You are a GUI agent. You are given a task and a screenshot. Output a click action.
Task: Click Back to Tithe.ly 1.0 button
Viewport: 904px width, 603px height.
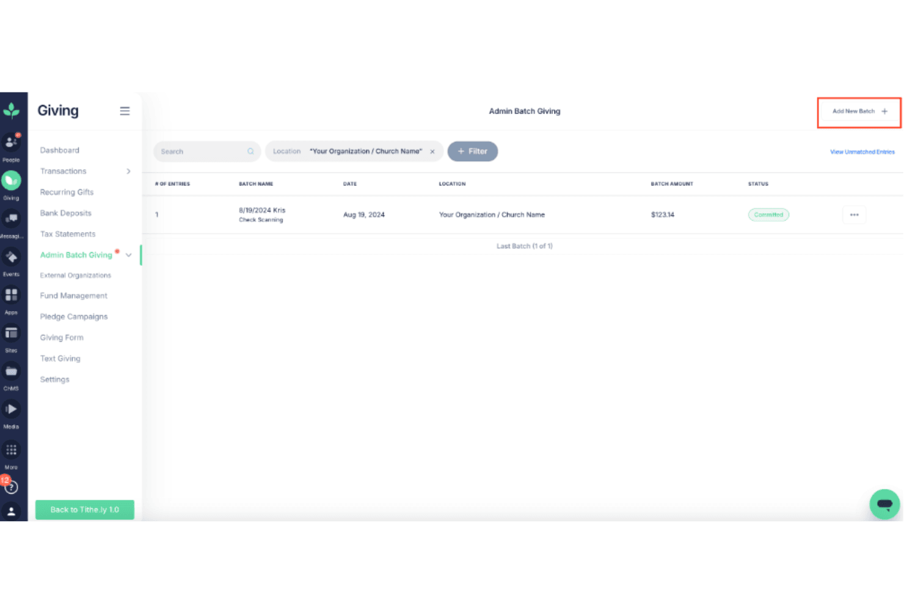click(85, 510)
